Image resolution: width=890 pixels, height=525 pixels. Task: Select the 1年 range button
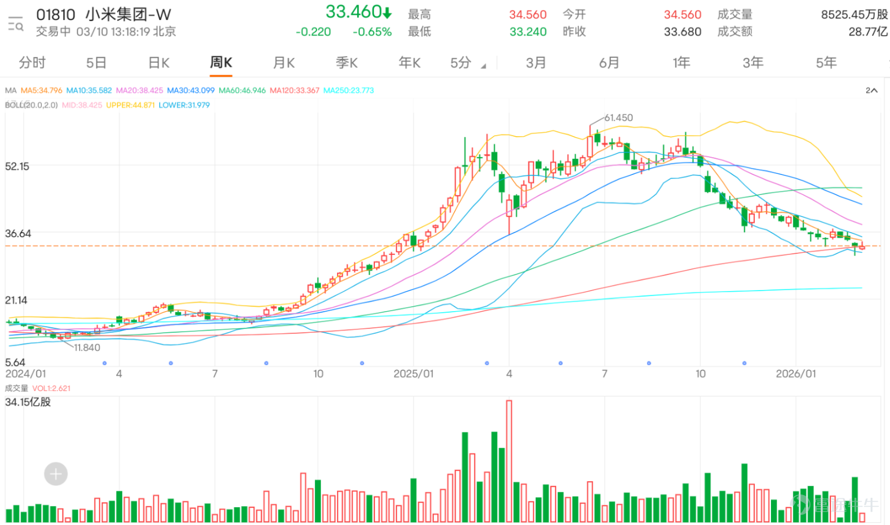click(681, 63)
